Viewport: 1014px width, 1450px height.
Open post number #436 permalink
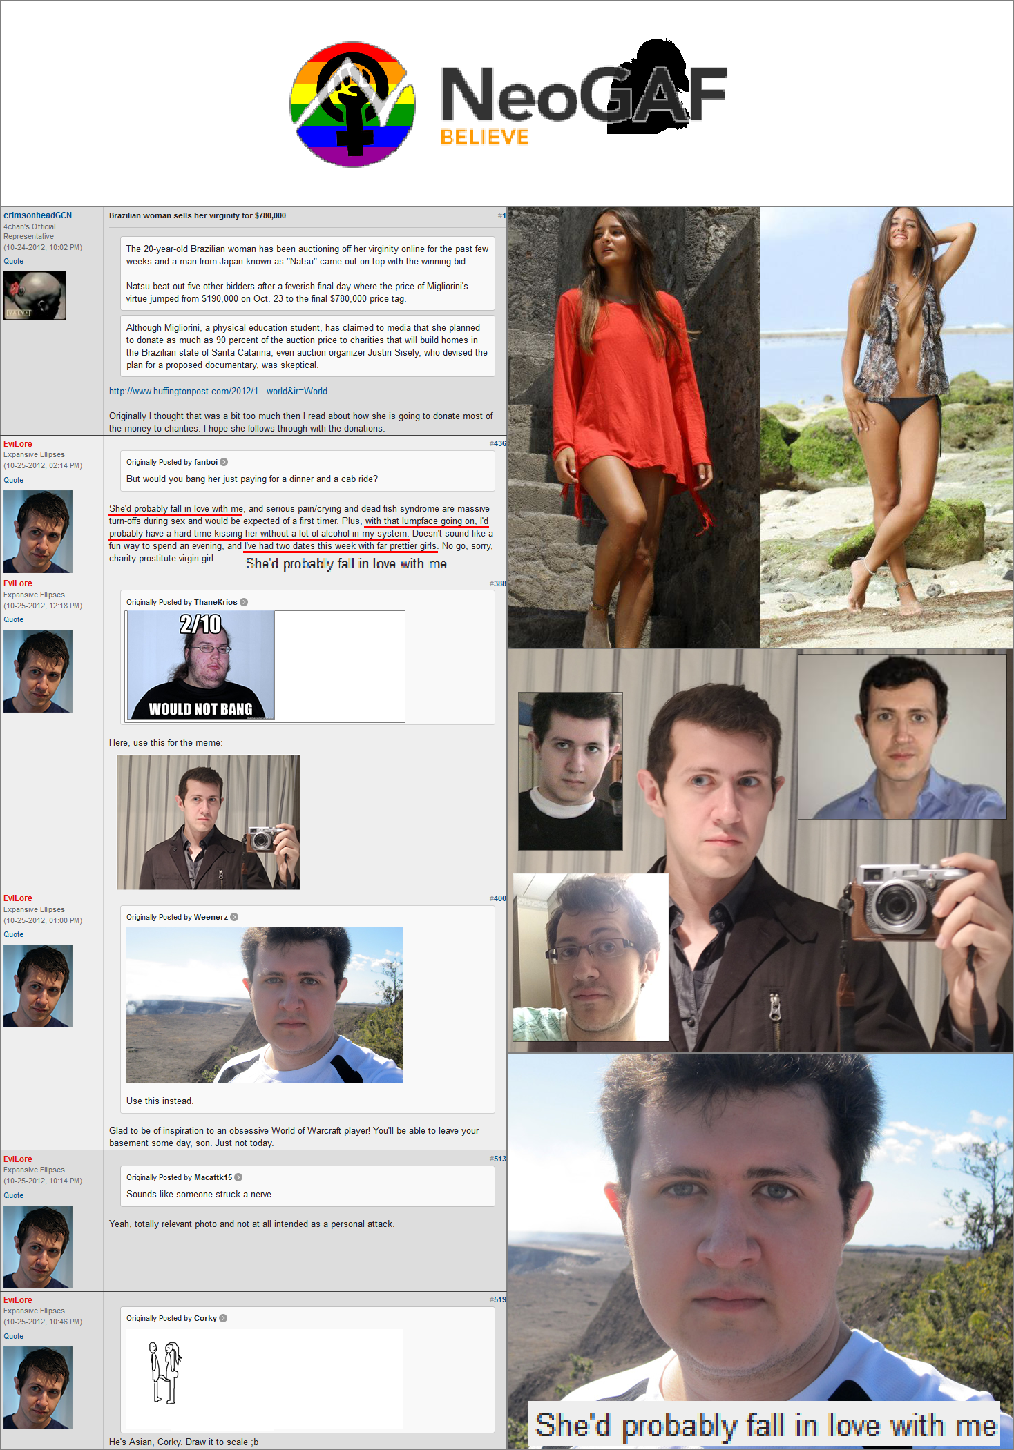click(x=498, y=443)
